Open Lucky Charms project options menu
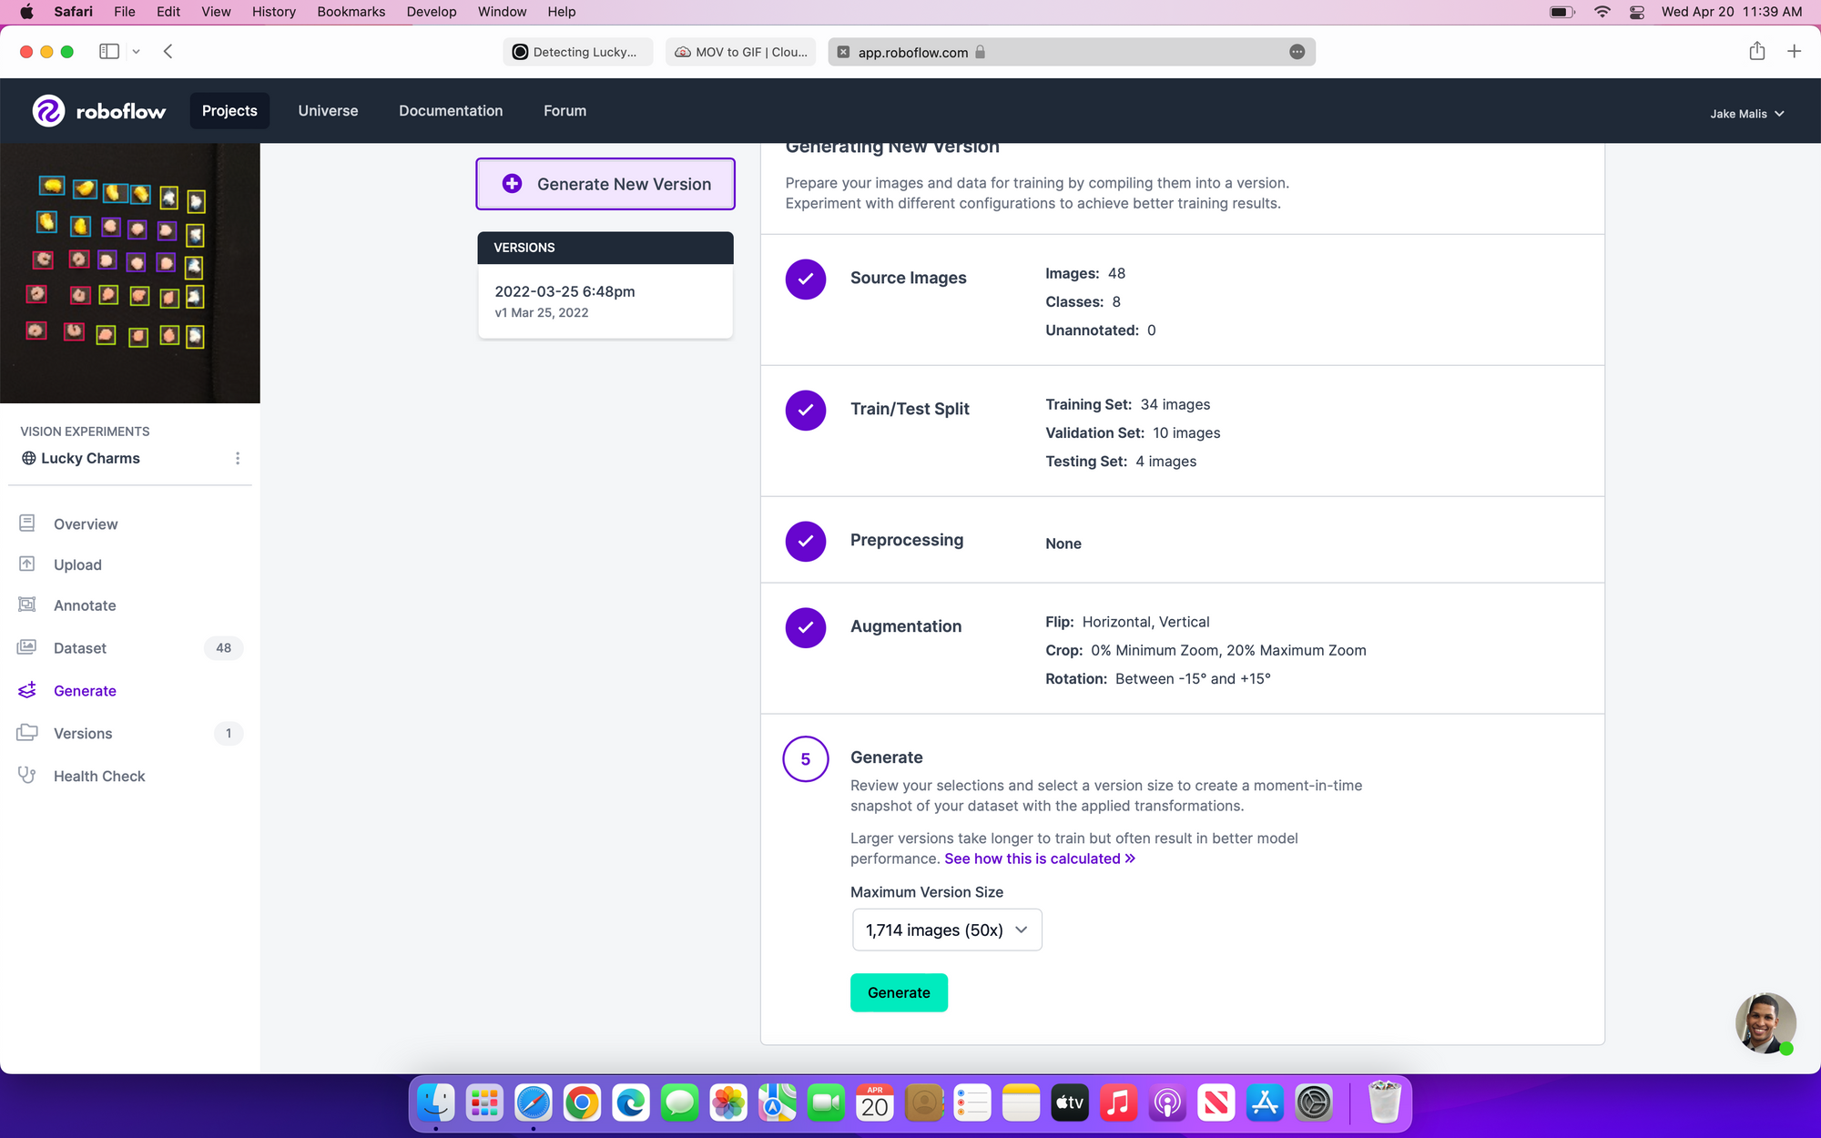Screen dimensions: 1821x1138 (x=238, y=458)
